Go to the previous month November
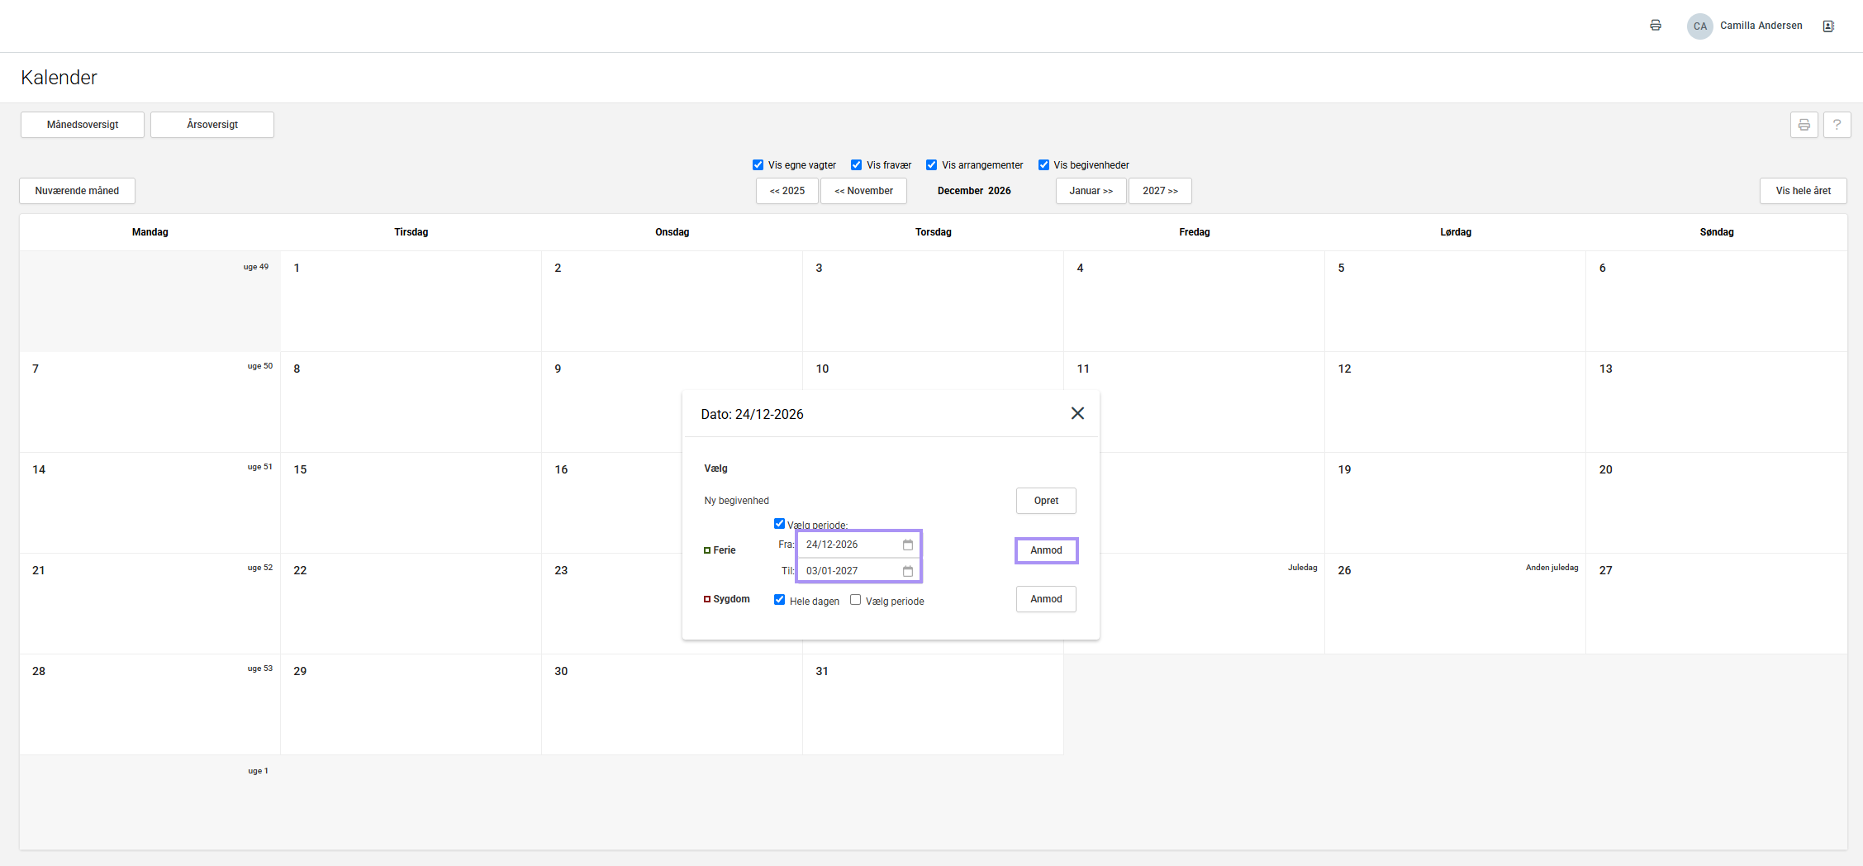Screen dimensions: 1863x866 point(863,191)
